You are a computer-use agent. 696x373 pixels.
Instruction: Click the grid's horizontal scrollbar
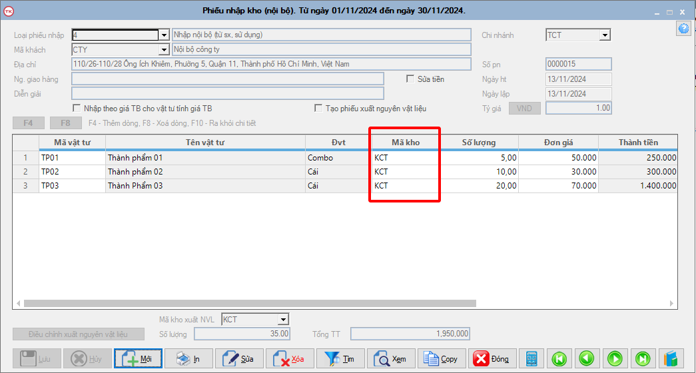click(x=250, y=303)
